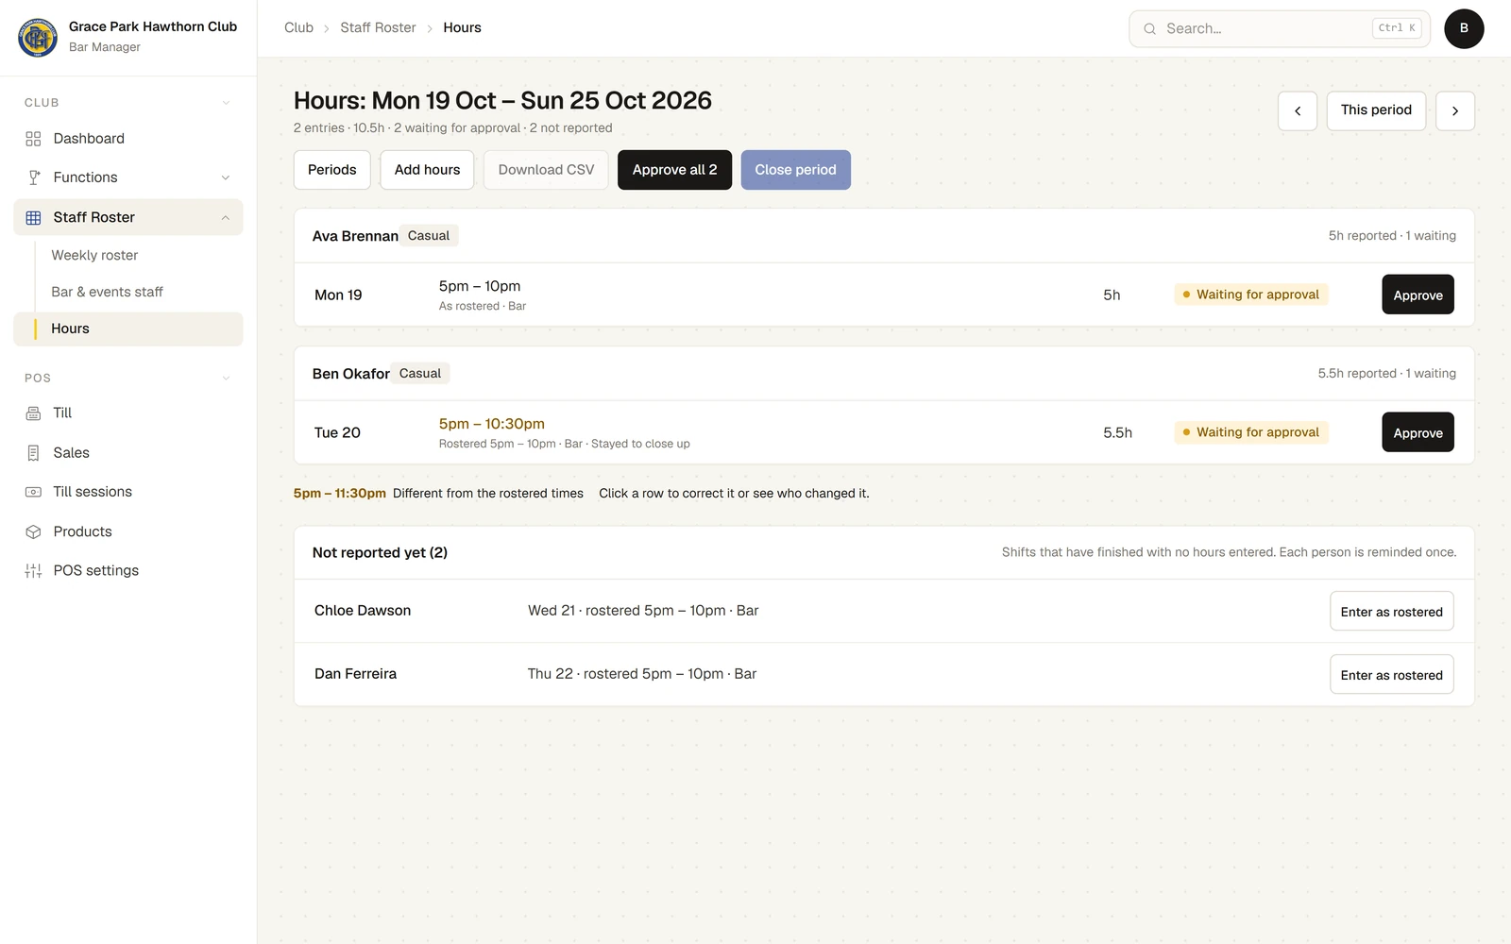The image size is (1511, 944).
Task: Click the Till sessions cash icon
Action: [x=33, y=492]
